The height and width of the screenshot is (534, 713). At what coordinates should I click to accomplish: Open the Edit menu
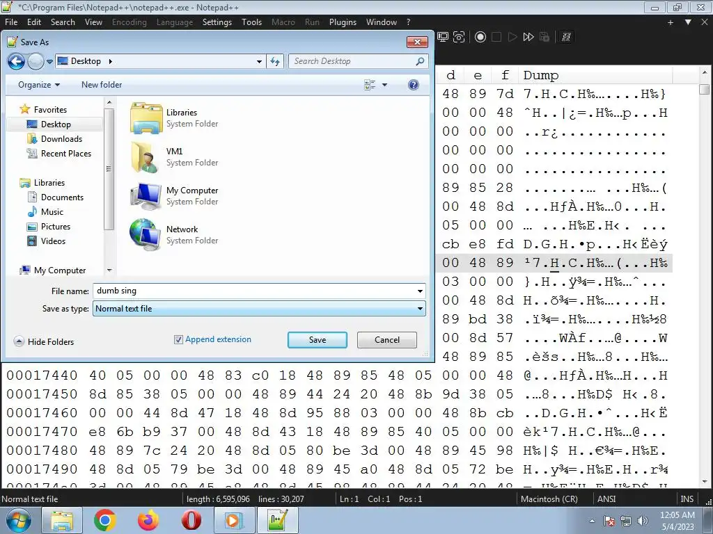pos(34,22)
